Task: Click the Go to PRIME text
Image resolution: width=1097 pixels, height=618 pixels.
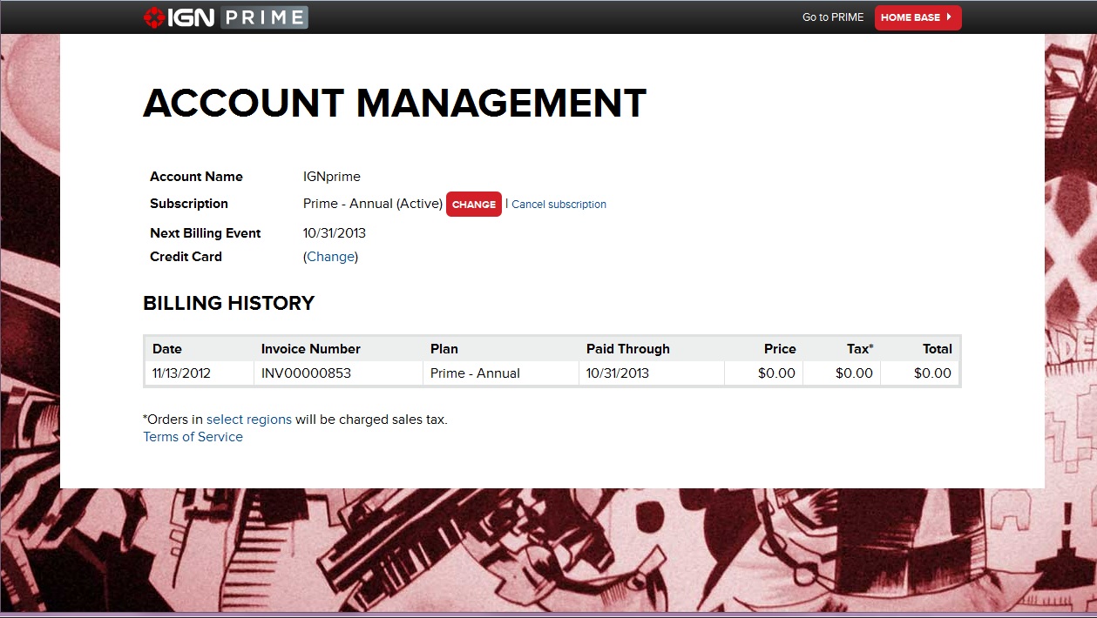Action: (833, 17)
